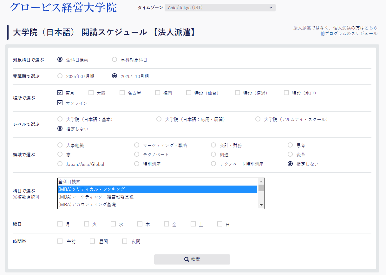Open the タイムゾーン Asia/Tokyo dropdown
386x275 pixels.
(220, 8)
